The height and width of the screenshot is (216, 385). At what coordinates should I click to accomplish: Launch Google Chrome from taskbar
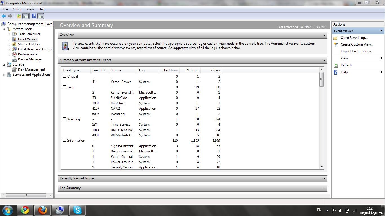click(x=25, y=210)
